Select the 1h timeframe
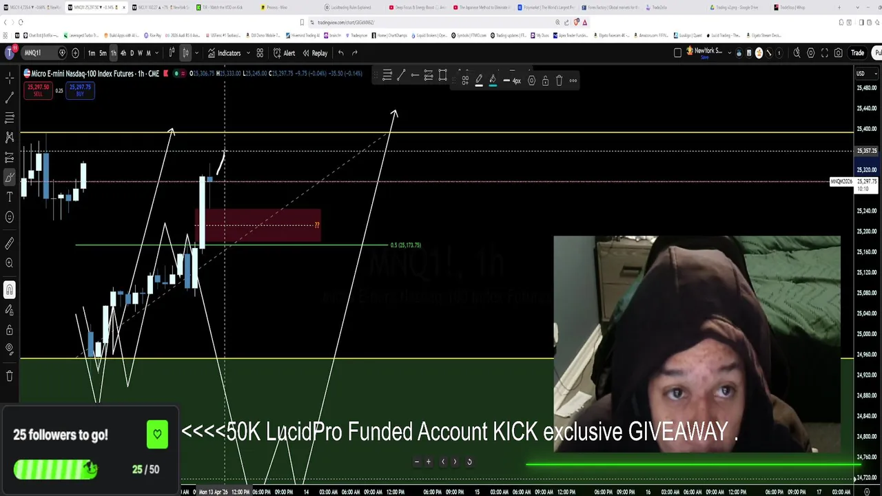 click(114, 53)
